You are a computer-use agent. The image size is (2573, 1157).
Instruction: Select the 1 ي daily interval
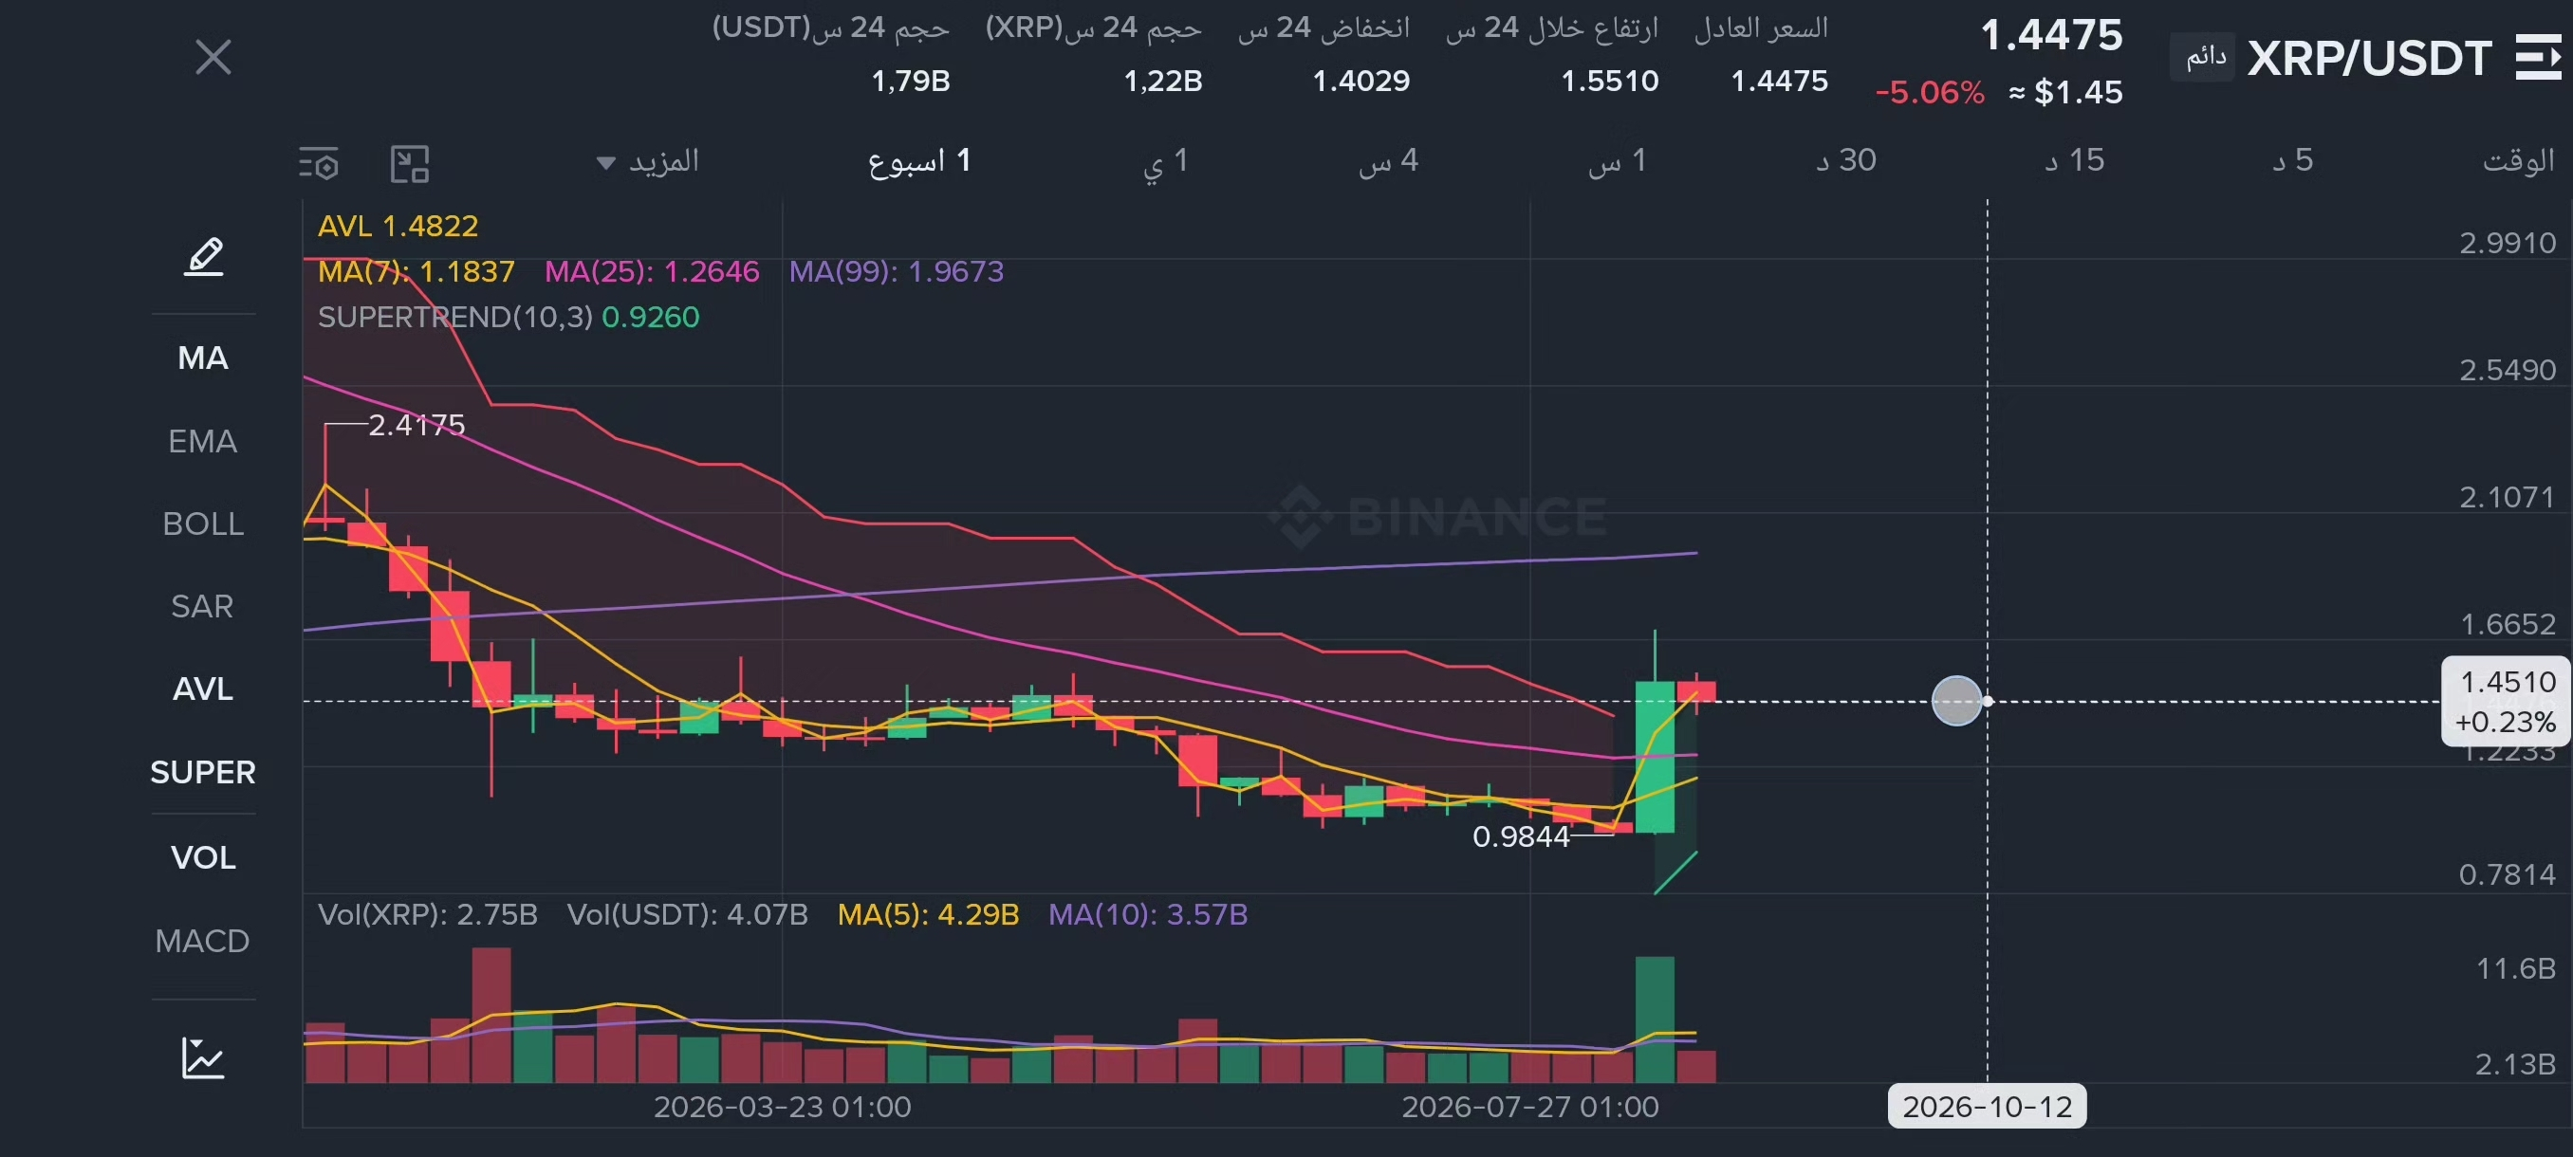[x=1166, y=160]
